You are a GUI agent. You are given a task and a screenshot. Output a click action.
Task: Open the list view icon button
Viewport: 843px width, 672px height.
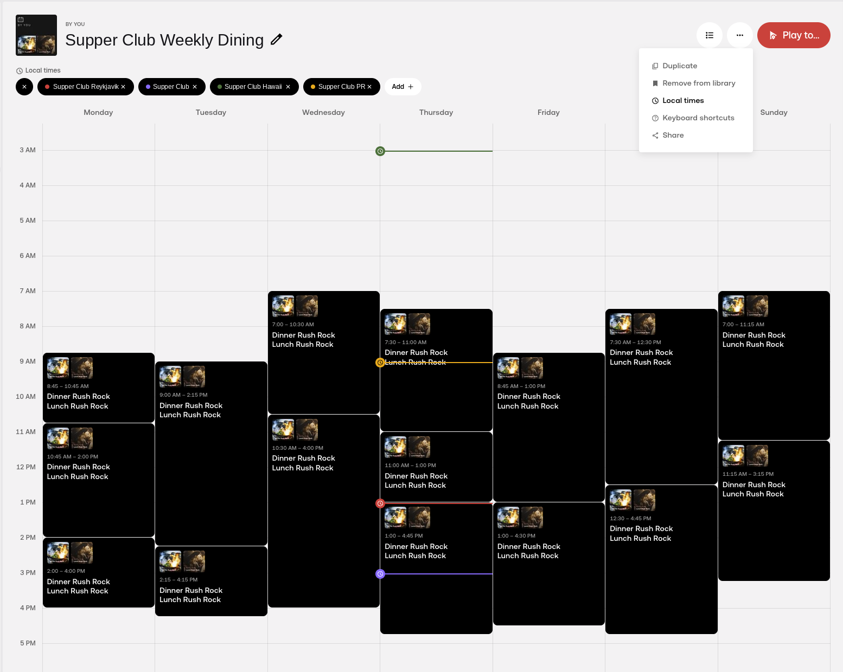point(710,35)
